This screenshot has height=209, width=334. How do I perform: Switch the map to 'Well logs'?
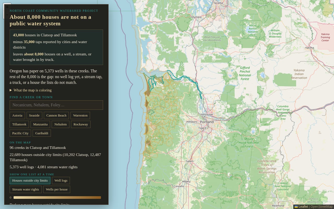click(61, 181)
